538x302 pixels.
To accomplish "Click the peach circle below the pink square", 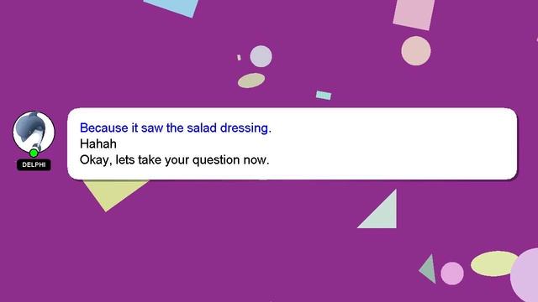I will point(416,50).
